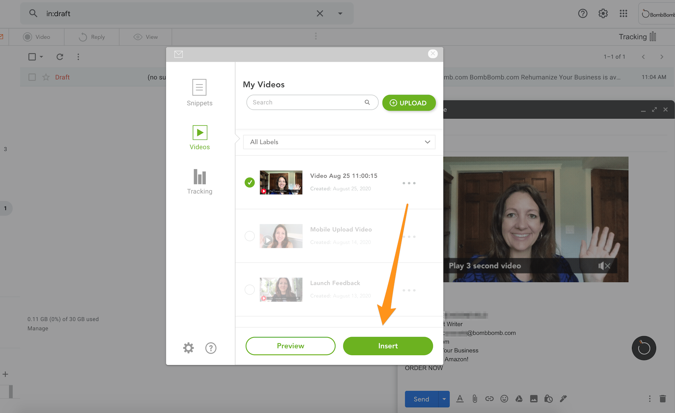Insert signature with the pen icon
The height and width of the screenshot is (413, 675).
coord(563,399)
